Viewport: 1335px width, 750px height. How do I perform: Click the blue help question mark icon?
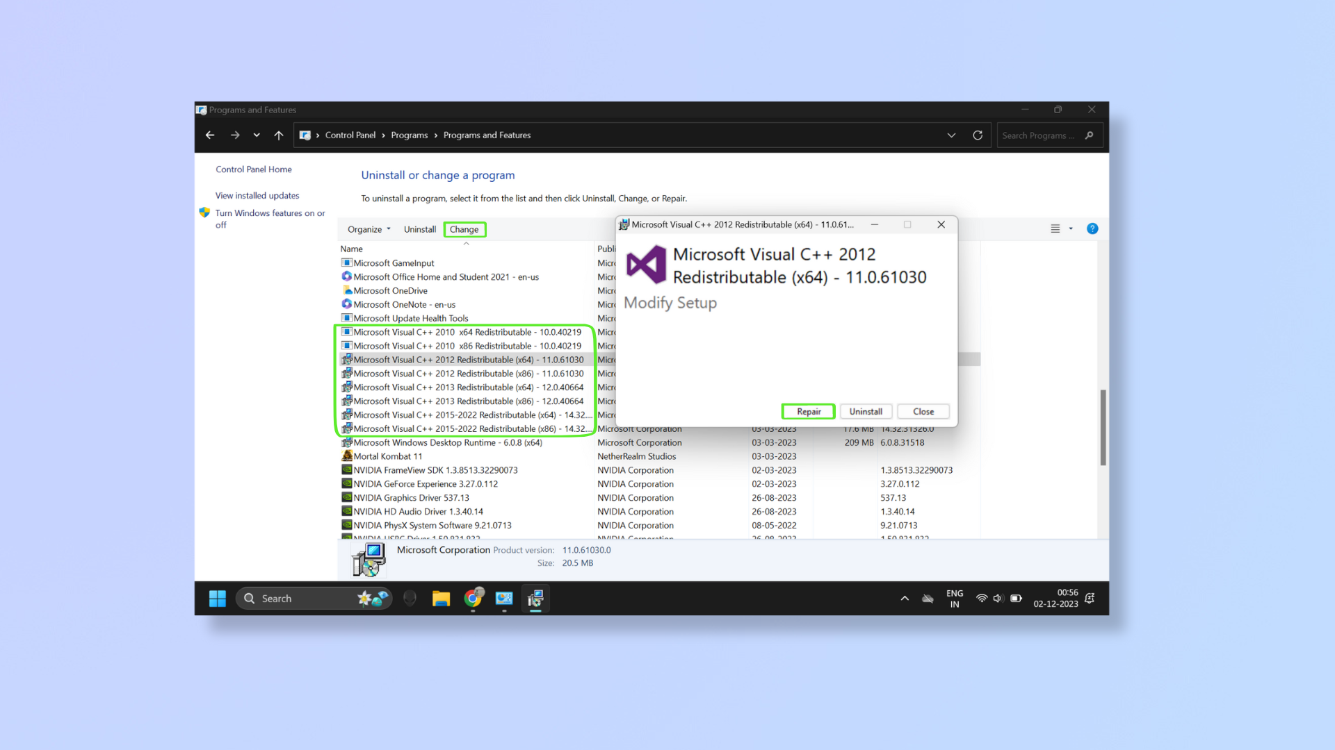pyautogui.click(x=1092, y=228)
